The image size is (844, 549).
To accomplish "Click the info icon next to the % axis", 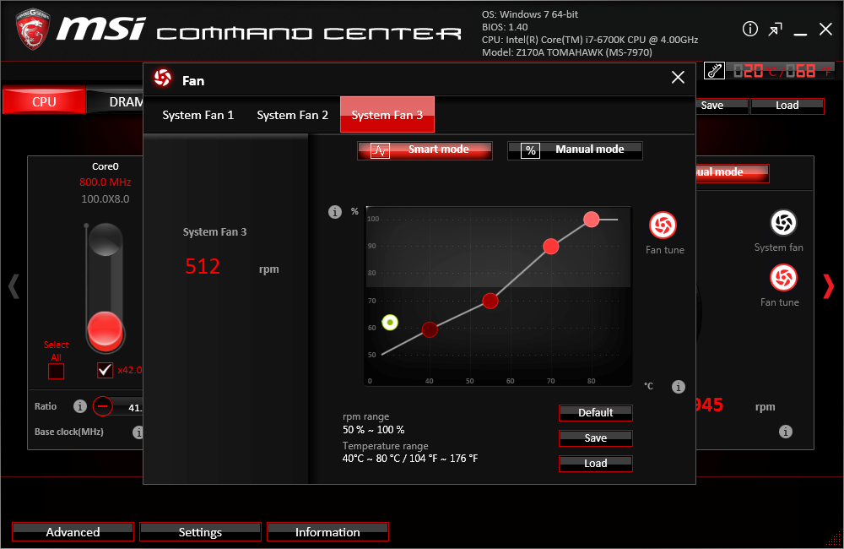I will tap(335, 212).
